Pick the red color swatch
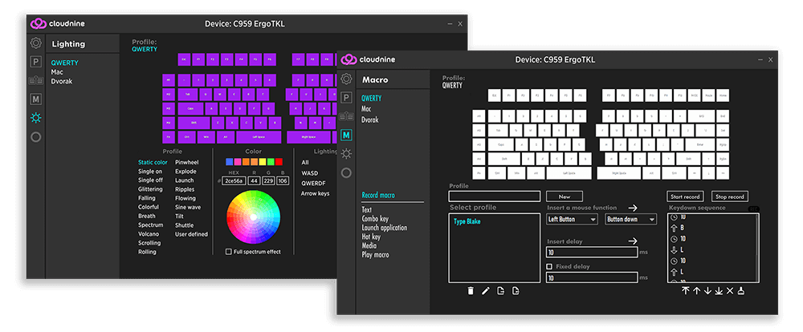This screenshot has width=803, height=332. click(x=279, y=162)
